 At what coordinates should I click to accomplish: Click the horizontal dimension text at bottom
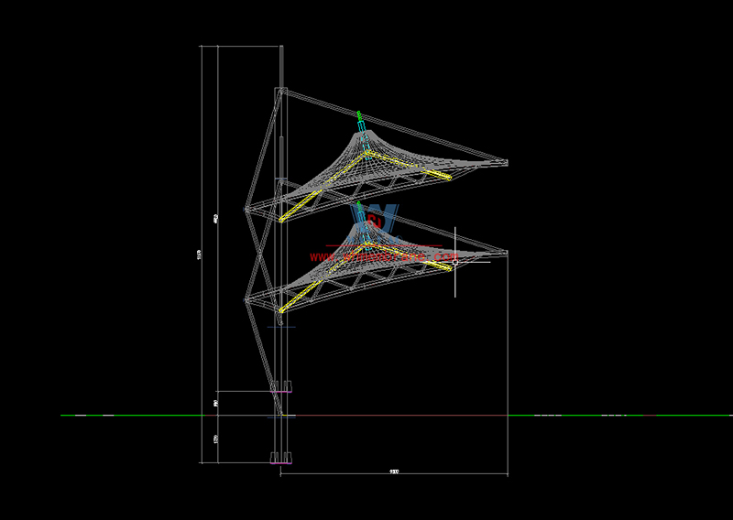pyautogui.click(x=394, y=471)
